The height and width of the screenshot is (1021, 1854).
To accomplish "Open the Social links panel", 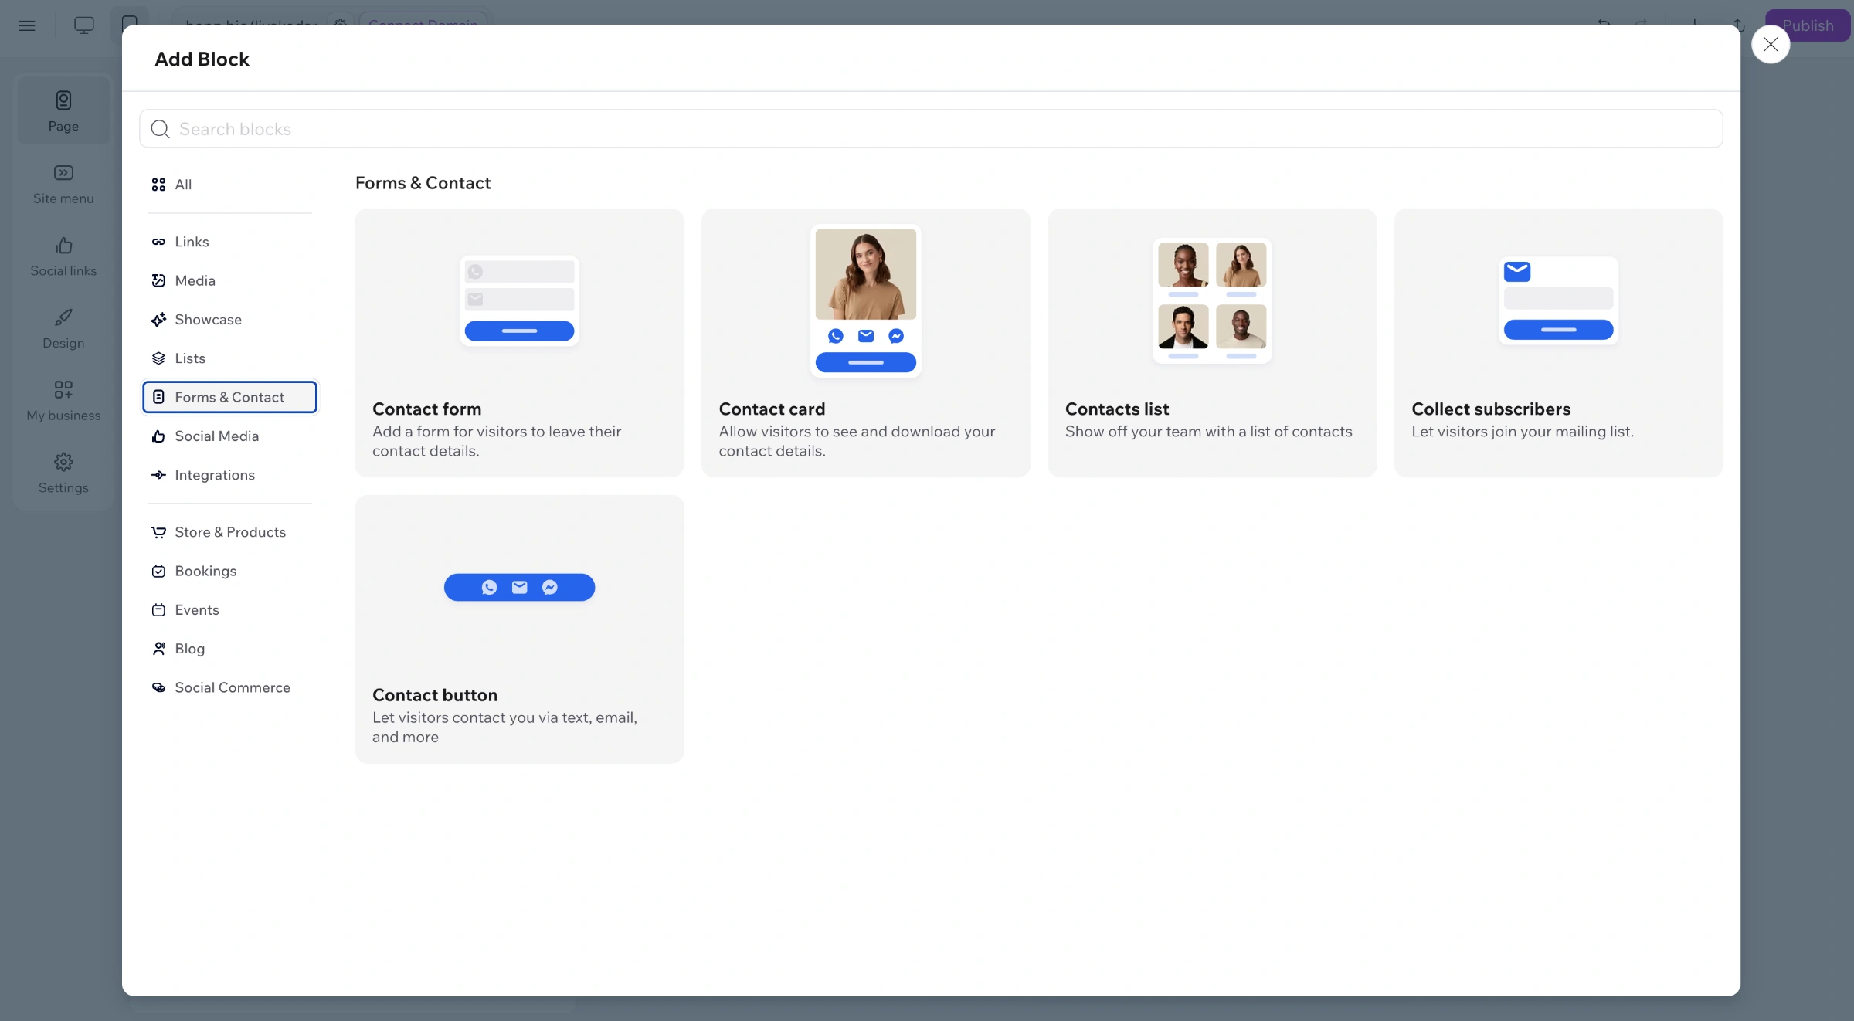I will [x=63, y=256].
